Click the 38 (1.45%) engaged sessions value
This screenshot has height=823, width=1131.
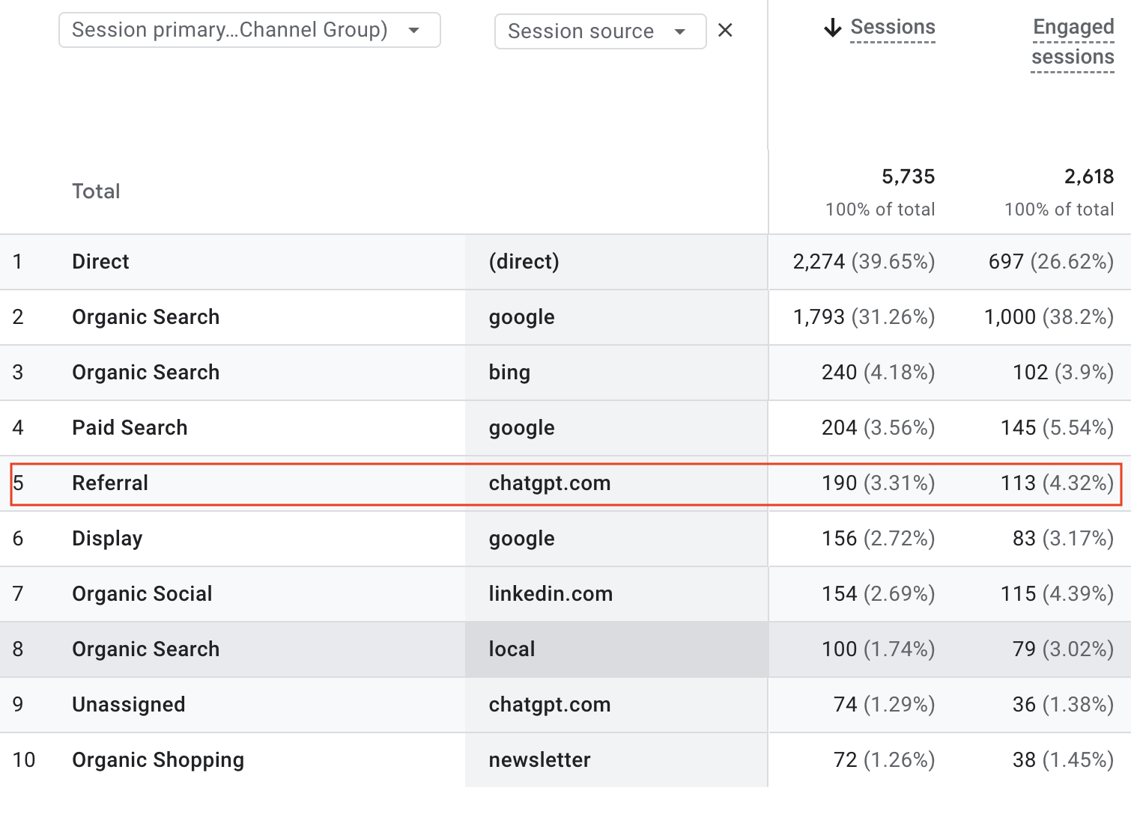[1064, 760]
